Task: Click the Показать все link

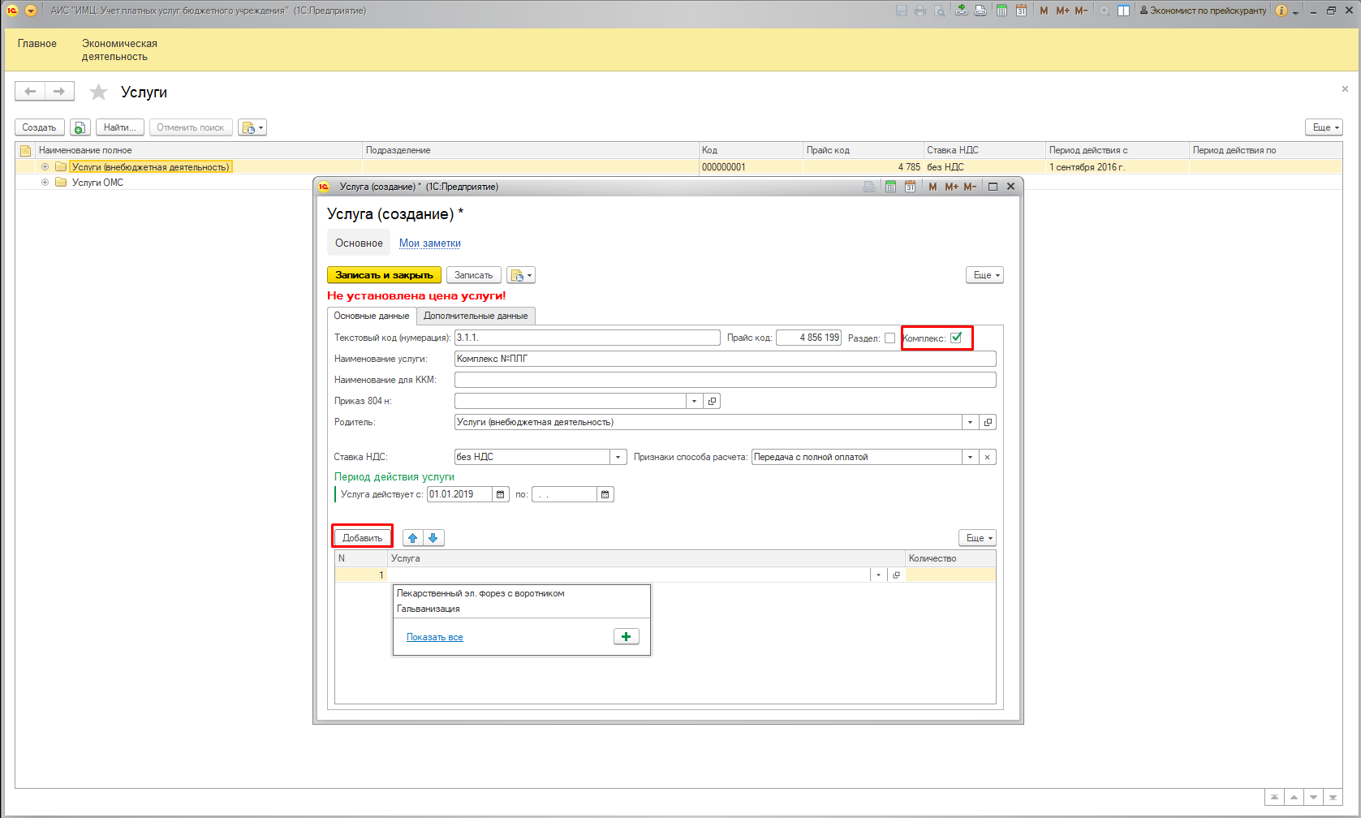Action: pos(435,637)
